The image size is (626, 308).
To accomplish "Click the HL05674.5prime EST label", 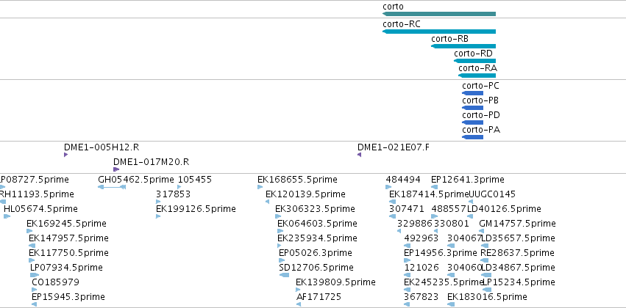I will point(40,209).
